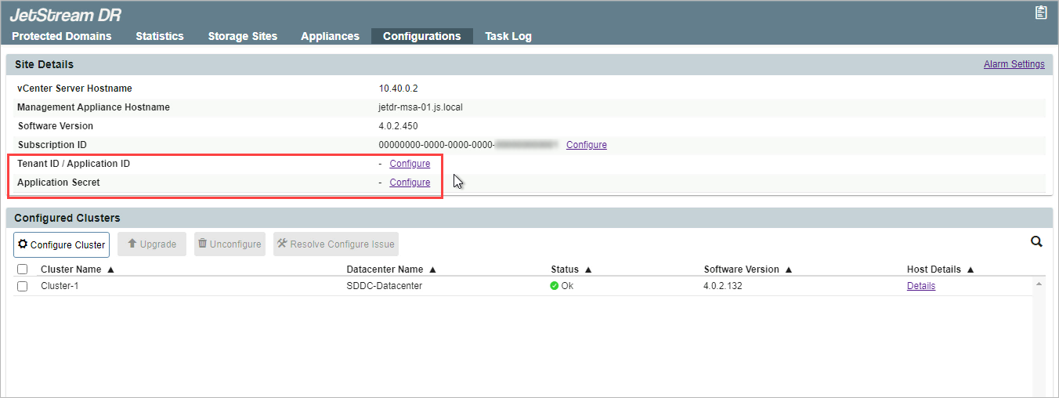Image resolution: width=1059 pixels, height=398 pixels.
Task: Click the Upgrade arrow button
Action: point(152,244)
